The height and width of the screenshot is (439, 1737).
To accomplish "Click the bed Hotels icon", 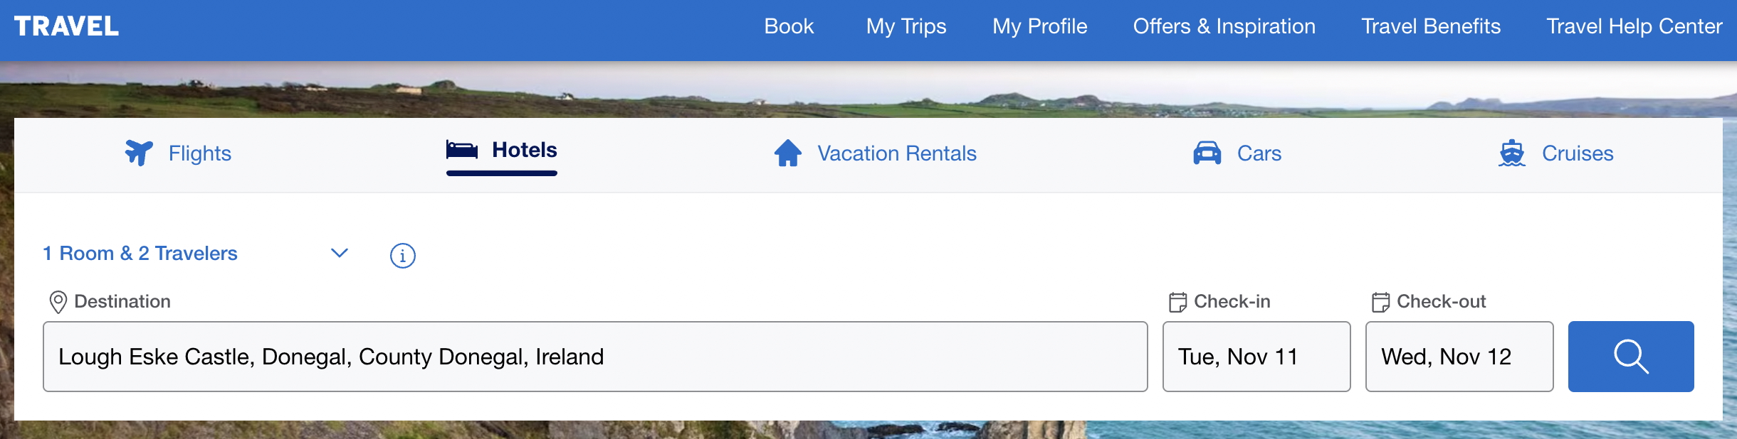I will point(462,150).
